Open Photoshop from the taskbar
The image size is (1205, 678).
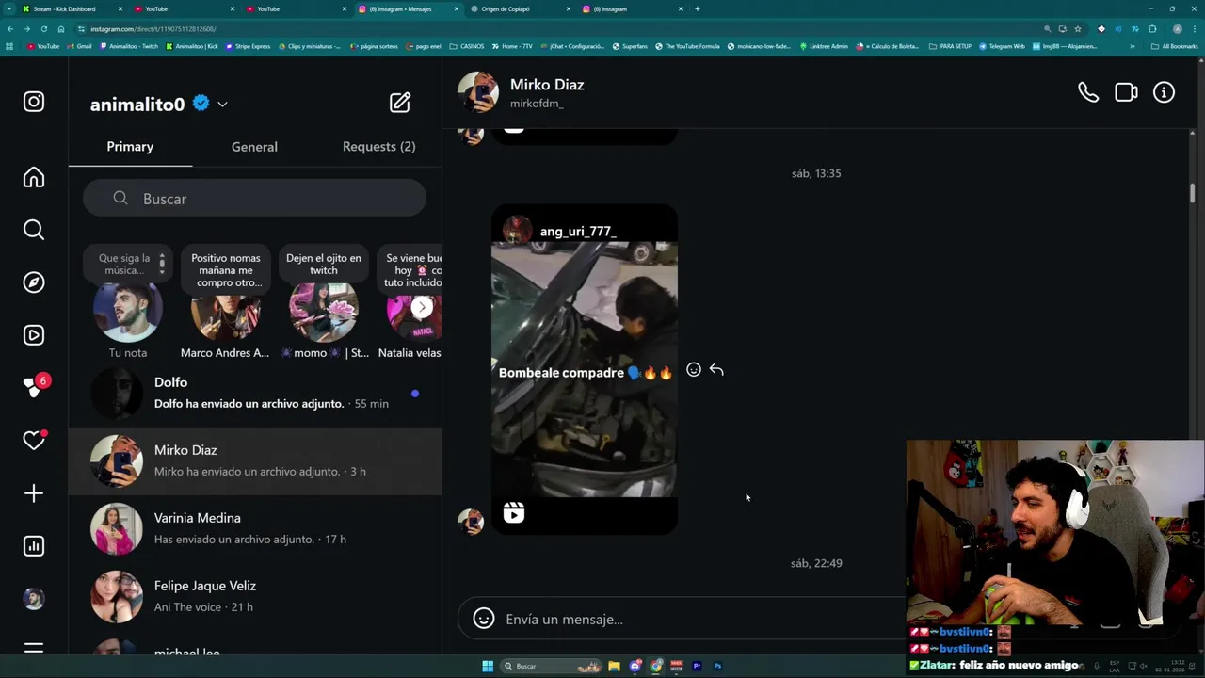click(x=717, y=666)
